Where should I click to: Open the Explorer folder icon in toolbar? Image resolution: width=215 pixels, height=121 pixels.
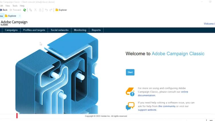[x=57, y=10]
